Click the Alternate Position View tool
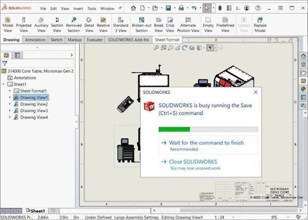The image size is (308, 220). 188,25
